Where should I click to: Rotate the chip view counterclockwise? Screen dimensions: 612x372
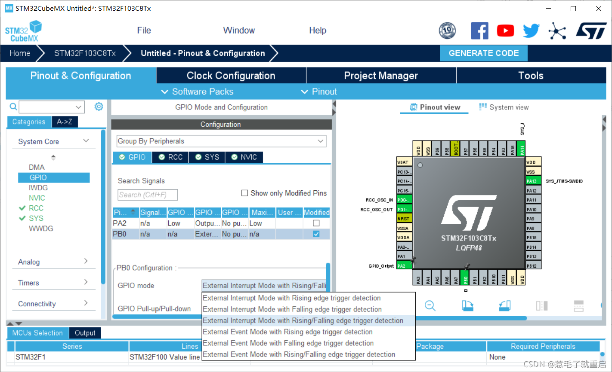pyautogui.click(x=505, y=306)
